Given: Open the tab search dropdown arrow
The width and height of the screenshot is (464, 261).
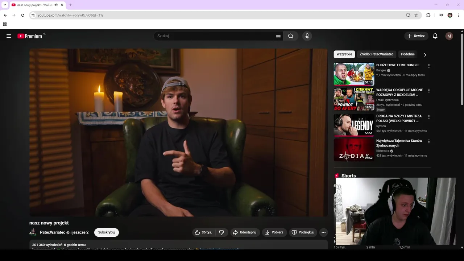Looking at the screenshot, I should pos(5,5).
